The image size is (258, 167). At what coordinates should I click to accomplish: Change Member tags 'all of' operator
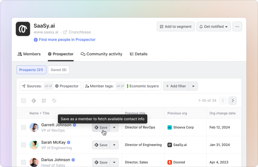(120, 86)
